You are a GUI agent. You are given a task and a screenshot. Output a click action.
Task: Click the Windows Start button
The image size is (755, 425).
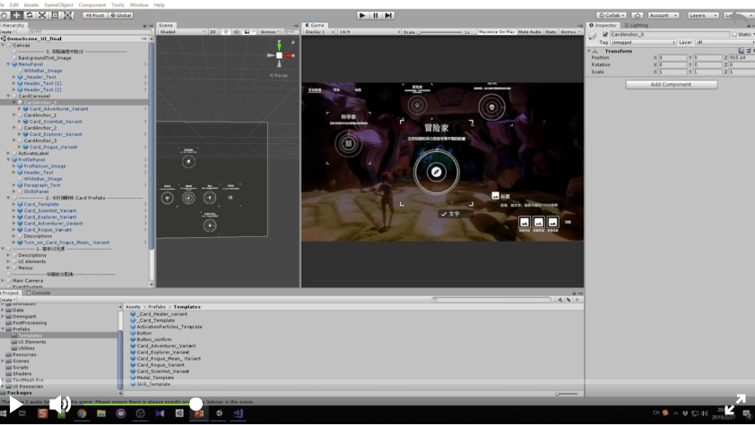click(x=3, y=413)
